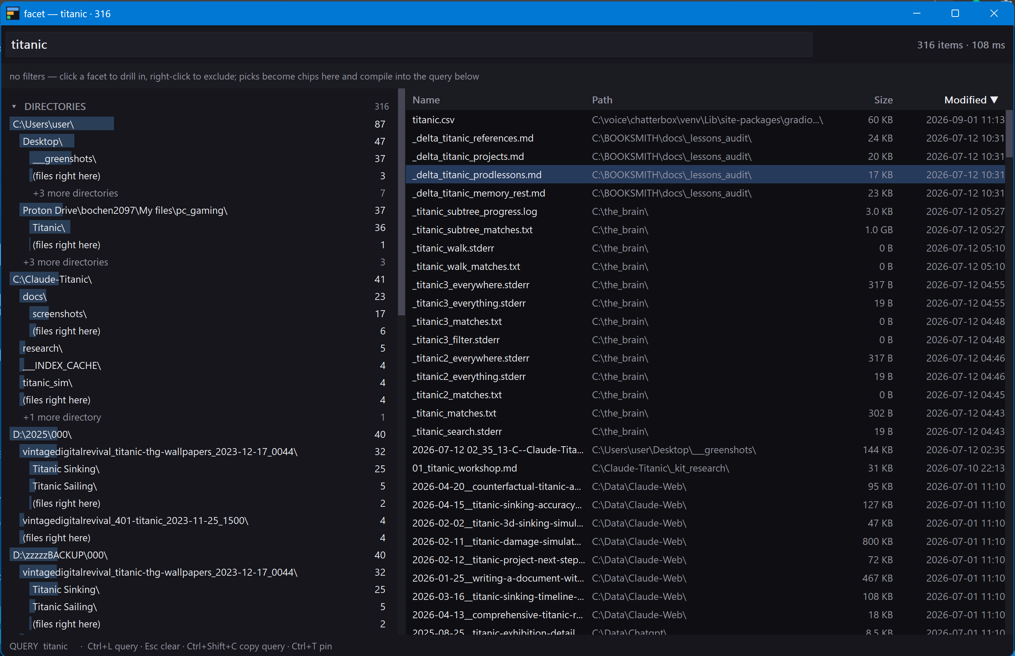The height and width of the screenshot is (656, 1015).
Task: Select _titanic3_filter.stderr file
Action: point(706,340)
